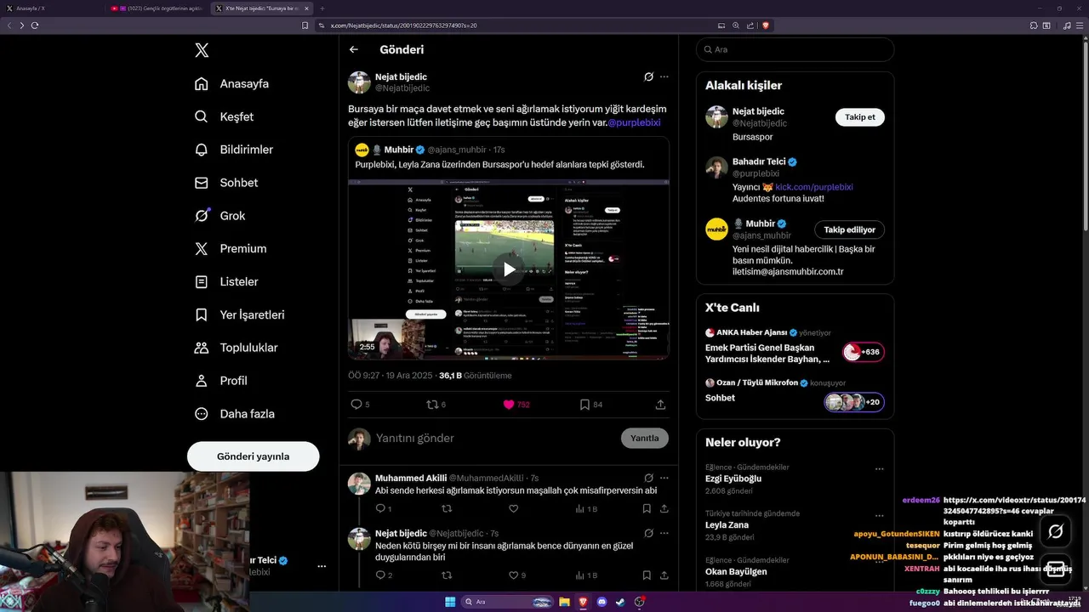
Task: Open options for Ezgi Eyüboğlu trend
Action: tap(879, 468)
